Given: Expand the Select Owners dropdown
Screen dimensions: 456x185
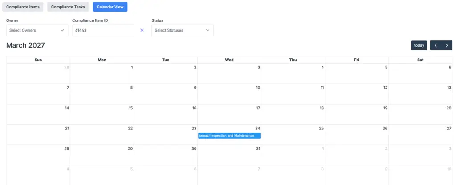Looking at the screenshot, I should [37, 30].
